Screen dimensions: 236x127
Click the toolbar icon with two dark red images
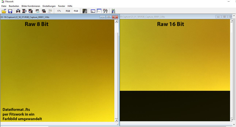pos(44,11)
